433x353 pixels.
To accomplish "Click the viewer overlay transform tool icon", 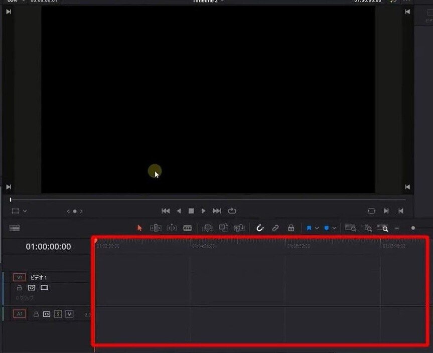I will click(15, 211).
